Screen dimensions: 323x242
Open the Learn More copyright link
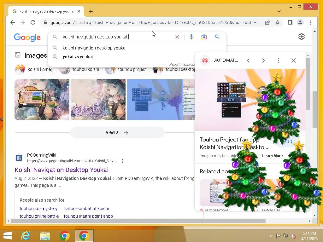tap(272, 156)
